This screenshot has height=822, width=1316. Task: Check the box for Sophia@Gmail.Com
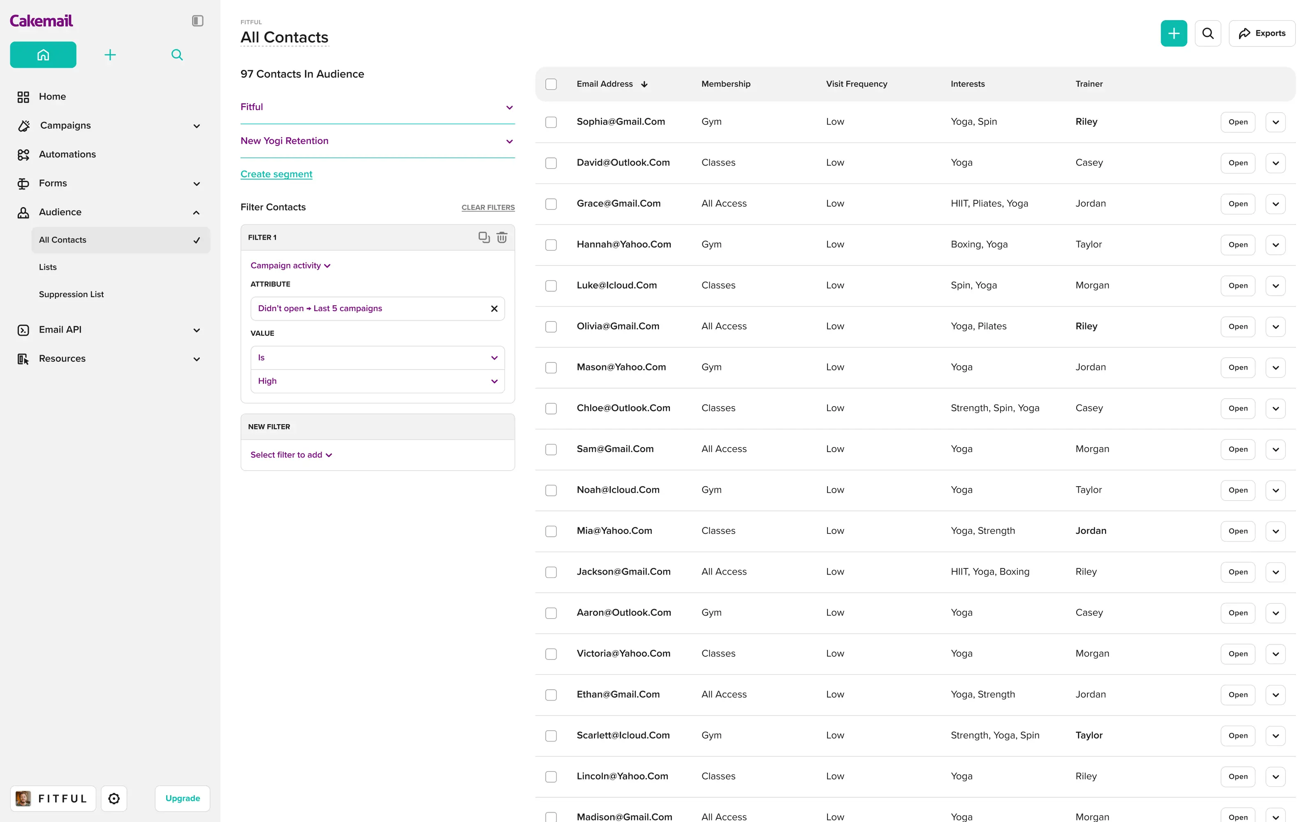(x=551, y=122)
